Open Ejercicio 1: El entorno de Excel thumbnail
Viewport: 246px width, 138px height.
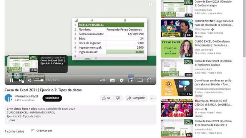[x=177, y=128]
